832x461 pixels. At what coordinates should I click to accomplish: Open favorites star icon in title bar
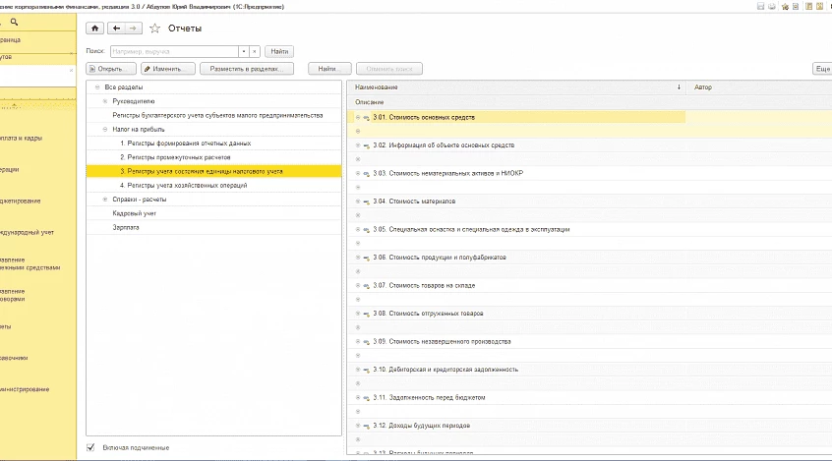(x=785, y=6)
